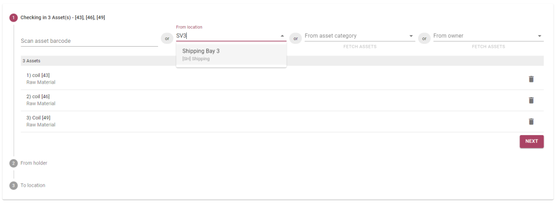Click trash icon for Coil [49]
556x210 pixels.
(531, 122)
